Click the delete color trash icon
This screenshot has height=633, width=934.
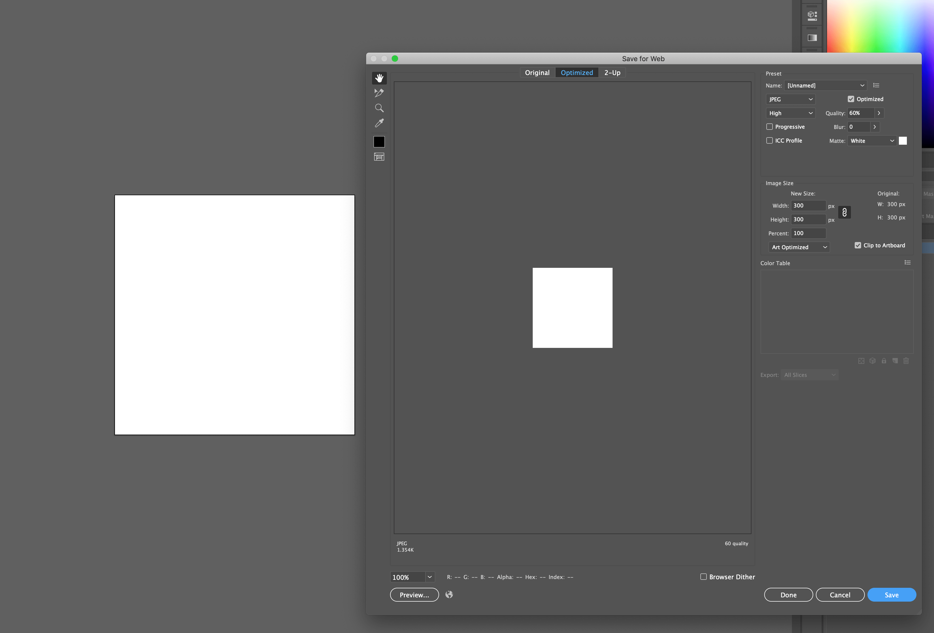click(x=906, y=361)
